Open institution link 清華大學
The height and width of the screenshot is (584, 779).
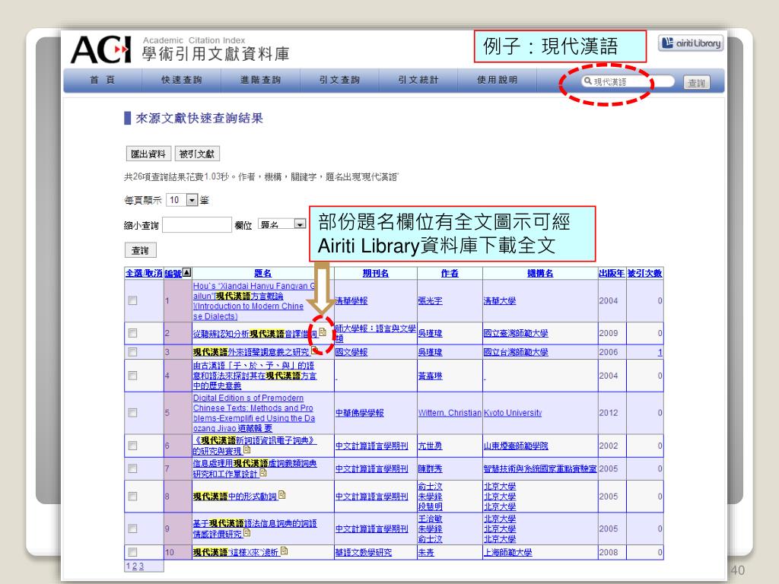(500, 301)
